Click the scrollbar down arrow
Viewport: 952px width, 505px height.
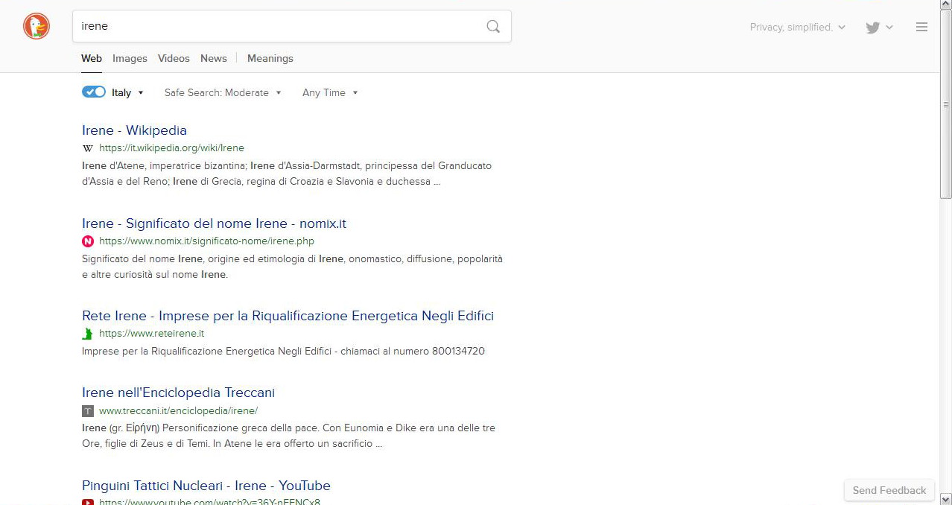[x=945, y=499]
